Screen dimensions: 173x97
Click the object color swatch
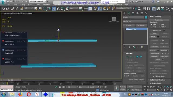146,17
